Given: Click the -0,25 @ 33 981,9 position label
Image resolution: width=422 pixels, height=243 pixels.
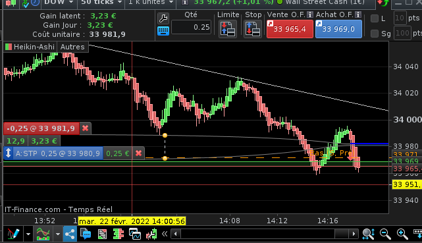Looking at the screenshot, I should pyautogui.click(x=41, y=128).
